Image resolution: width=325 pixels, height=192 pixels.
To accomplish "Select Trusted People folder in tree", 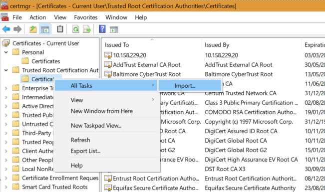I will tap(37, 142).
